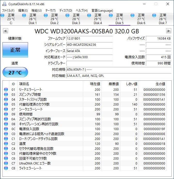Click status orb for ID 0A スピンアップ再試行回数
174x179 pixels.
pyautogui.click(x=6, y=119)
